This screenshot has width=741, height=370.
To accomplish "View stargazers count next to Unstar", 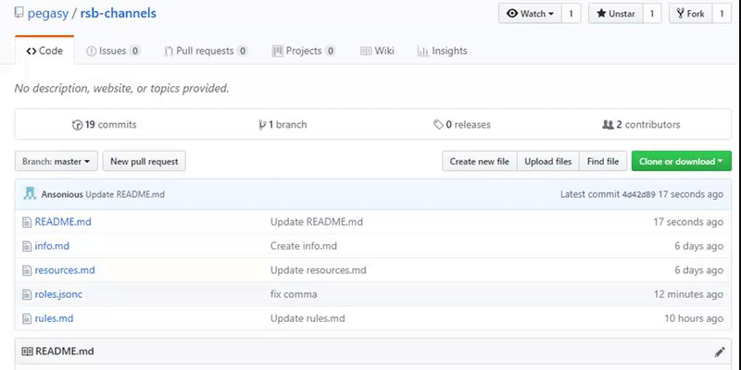I will pyautogui.click(x=652, y=14).
